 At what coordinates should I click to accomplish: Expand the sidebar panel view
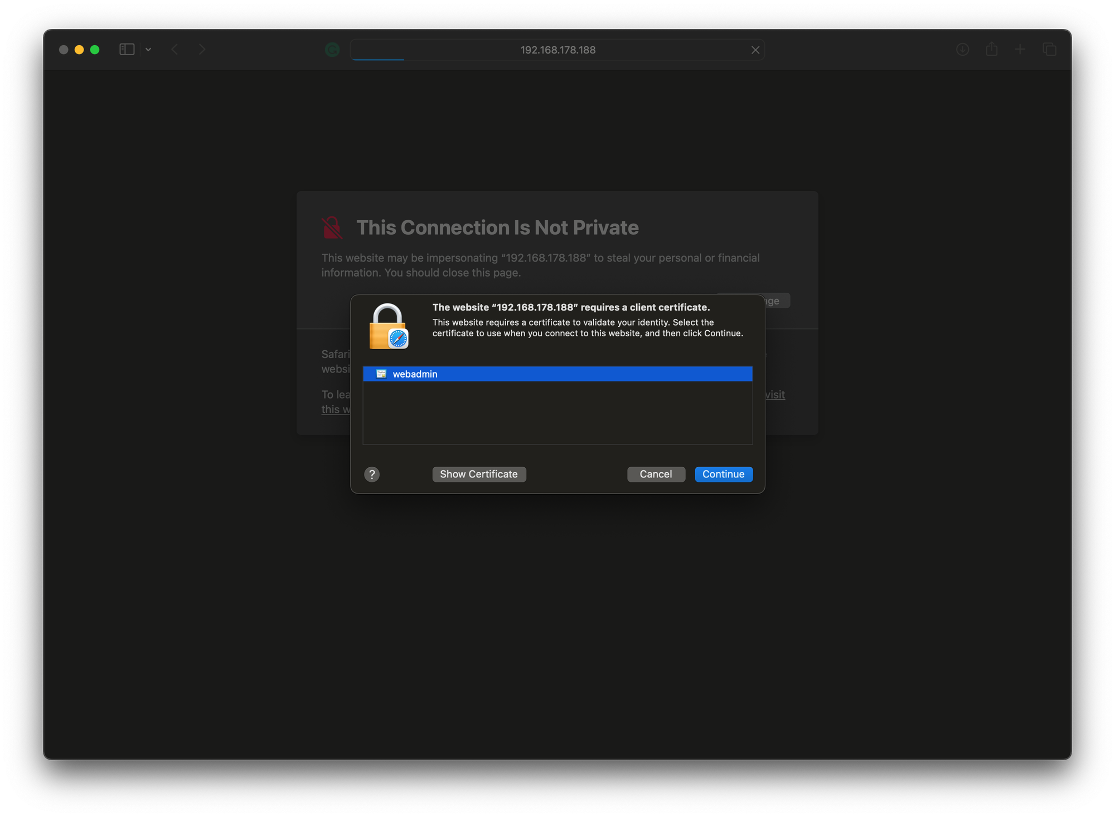pyautogui.click(x=128, y=49)
